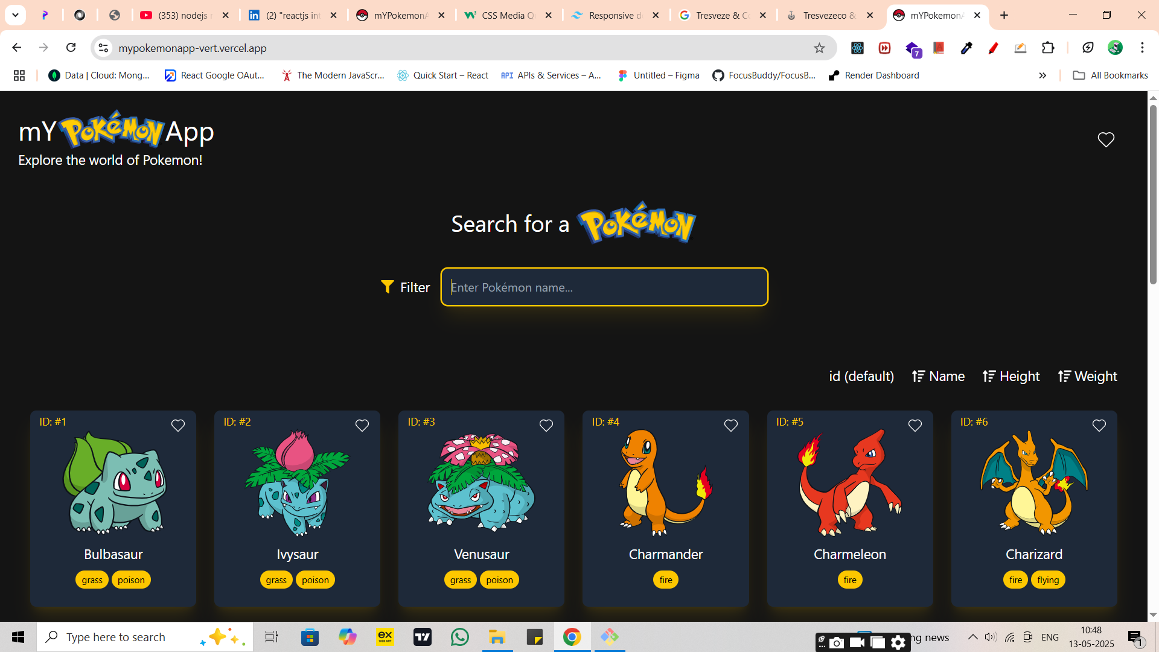Screen dimensions: 1159x652
Task: Open Render Dashboard bookmark
Action: click(874, 75)
